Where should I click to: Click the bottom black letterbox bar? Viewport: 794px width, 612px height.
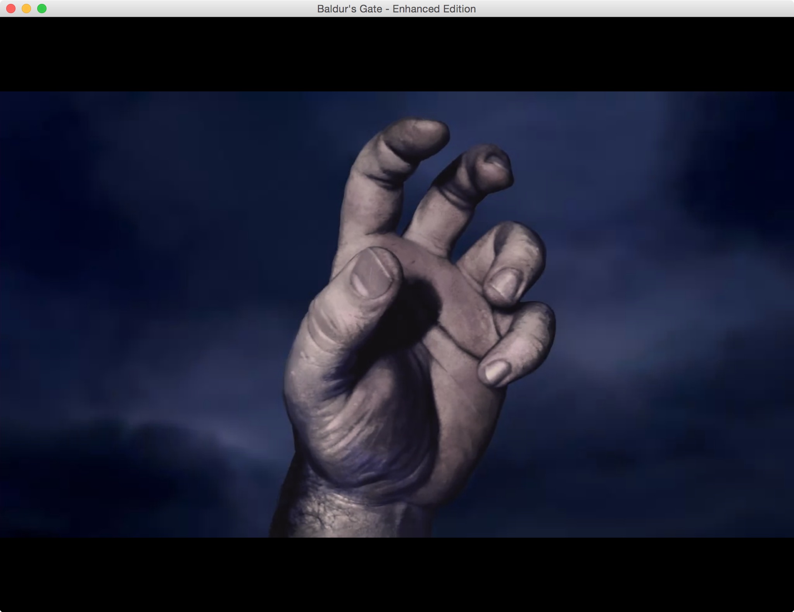[x=397, y=573]
